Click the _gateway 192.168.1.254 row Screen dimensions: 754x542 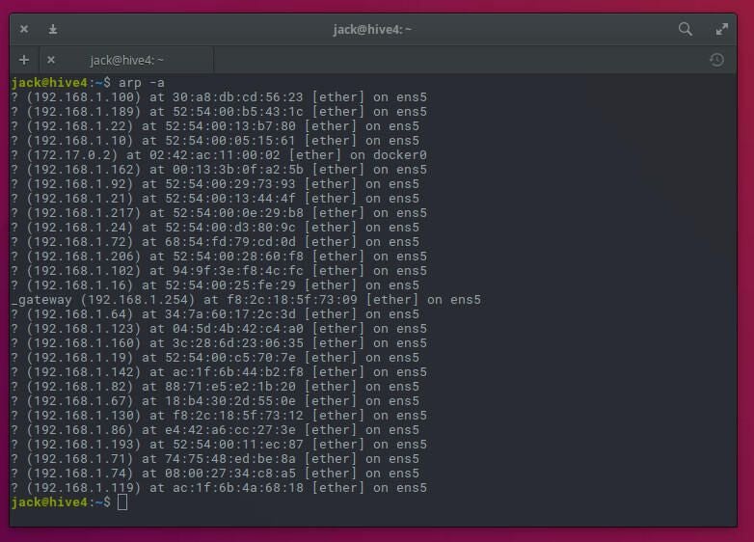pyautogui.click(x=246, y=300)
